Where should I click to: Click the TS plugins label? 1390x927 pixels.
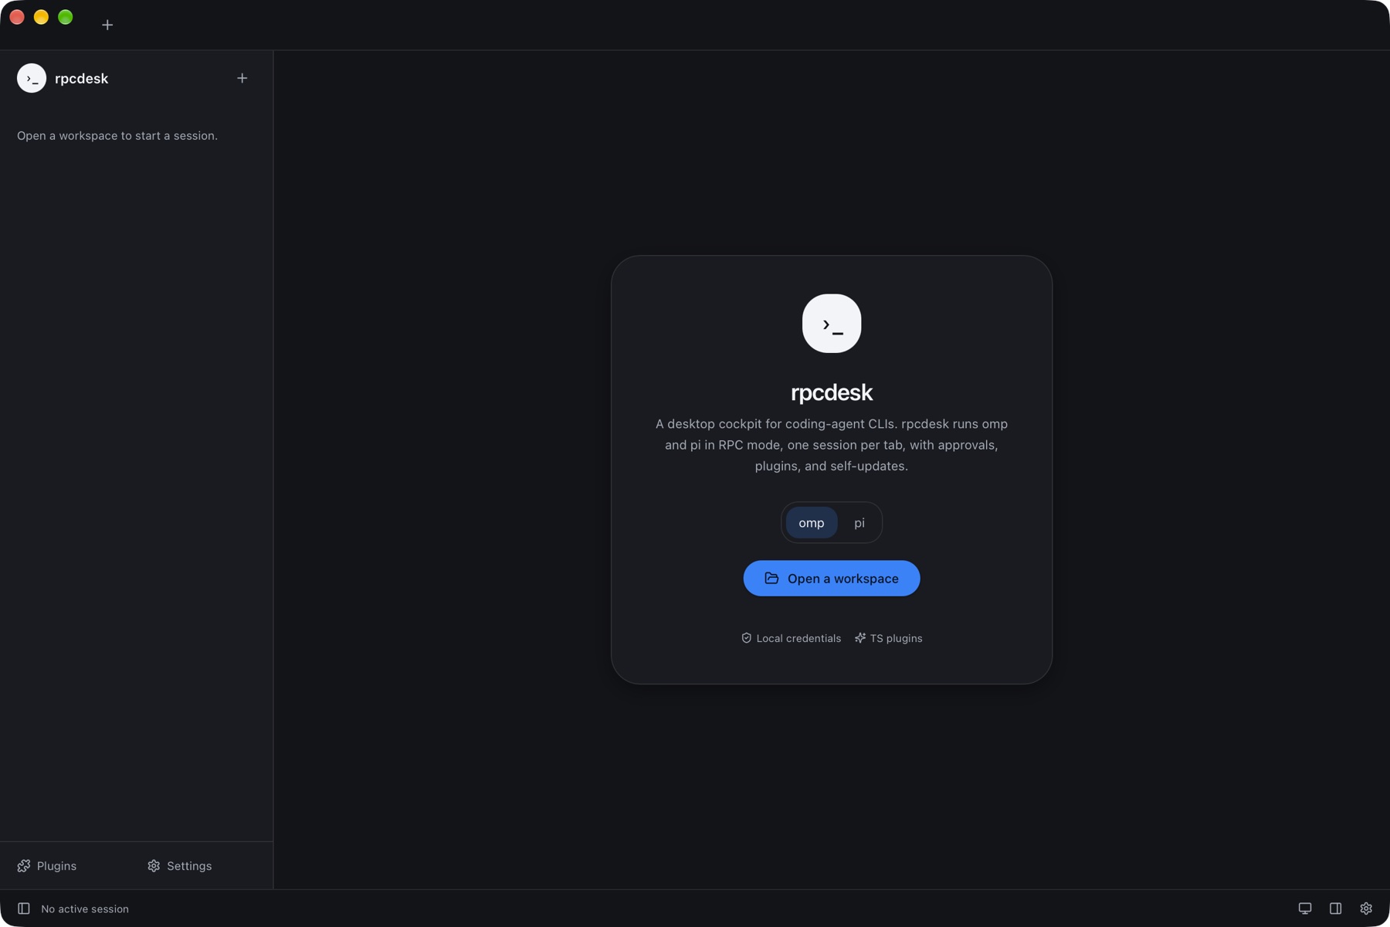click(x=888, y=638)
